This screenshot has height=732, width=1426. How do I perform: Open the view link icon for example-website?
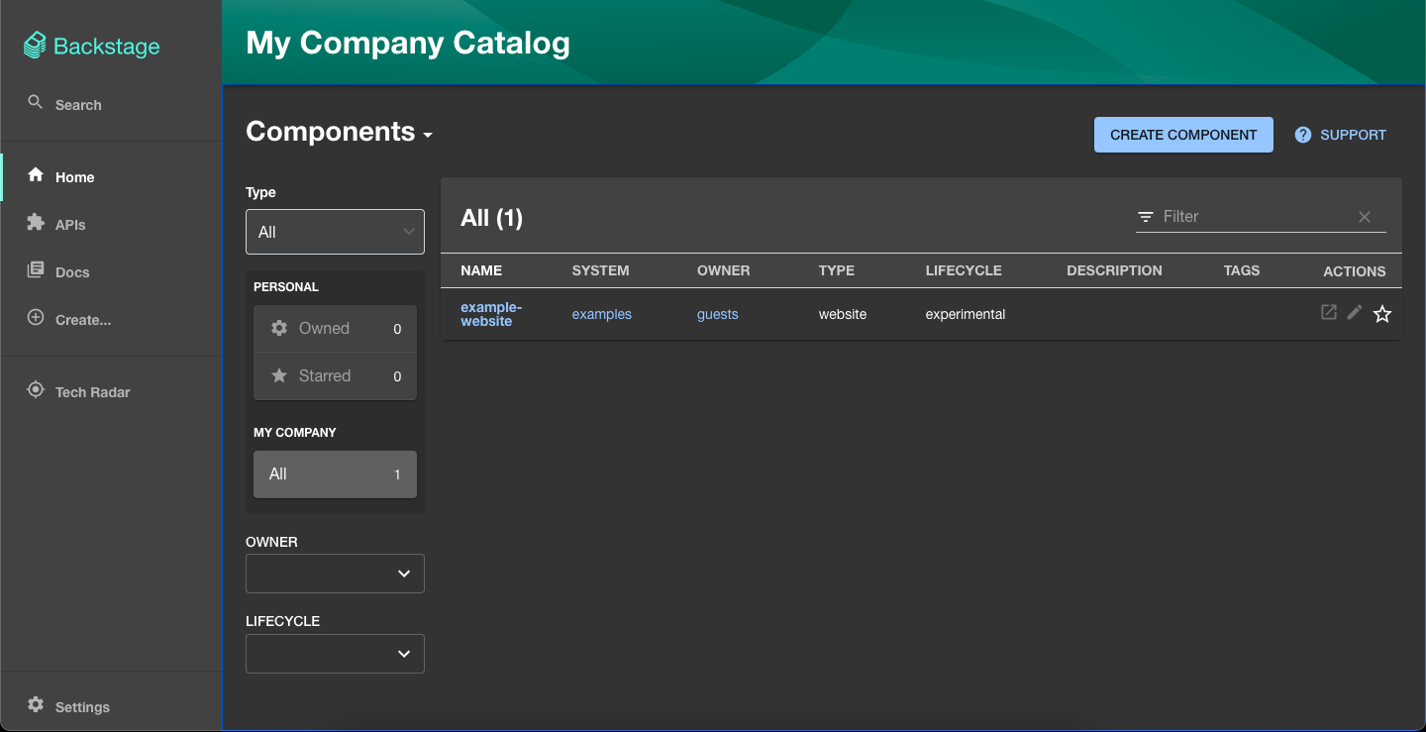1329,313
